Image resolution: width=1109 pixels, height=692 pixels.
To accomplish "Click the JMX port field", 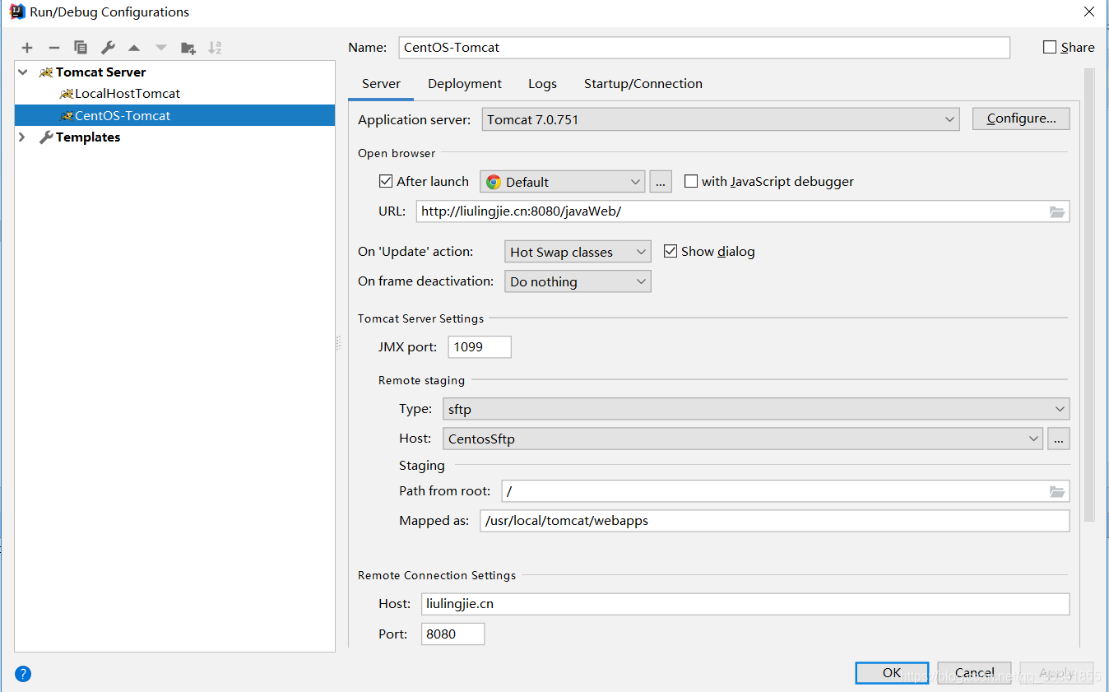I will coord(480,347).
